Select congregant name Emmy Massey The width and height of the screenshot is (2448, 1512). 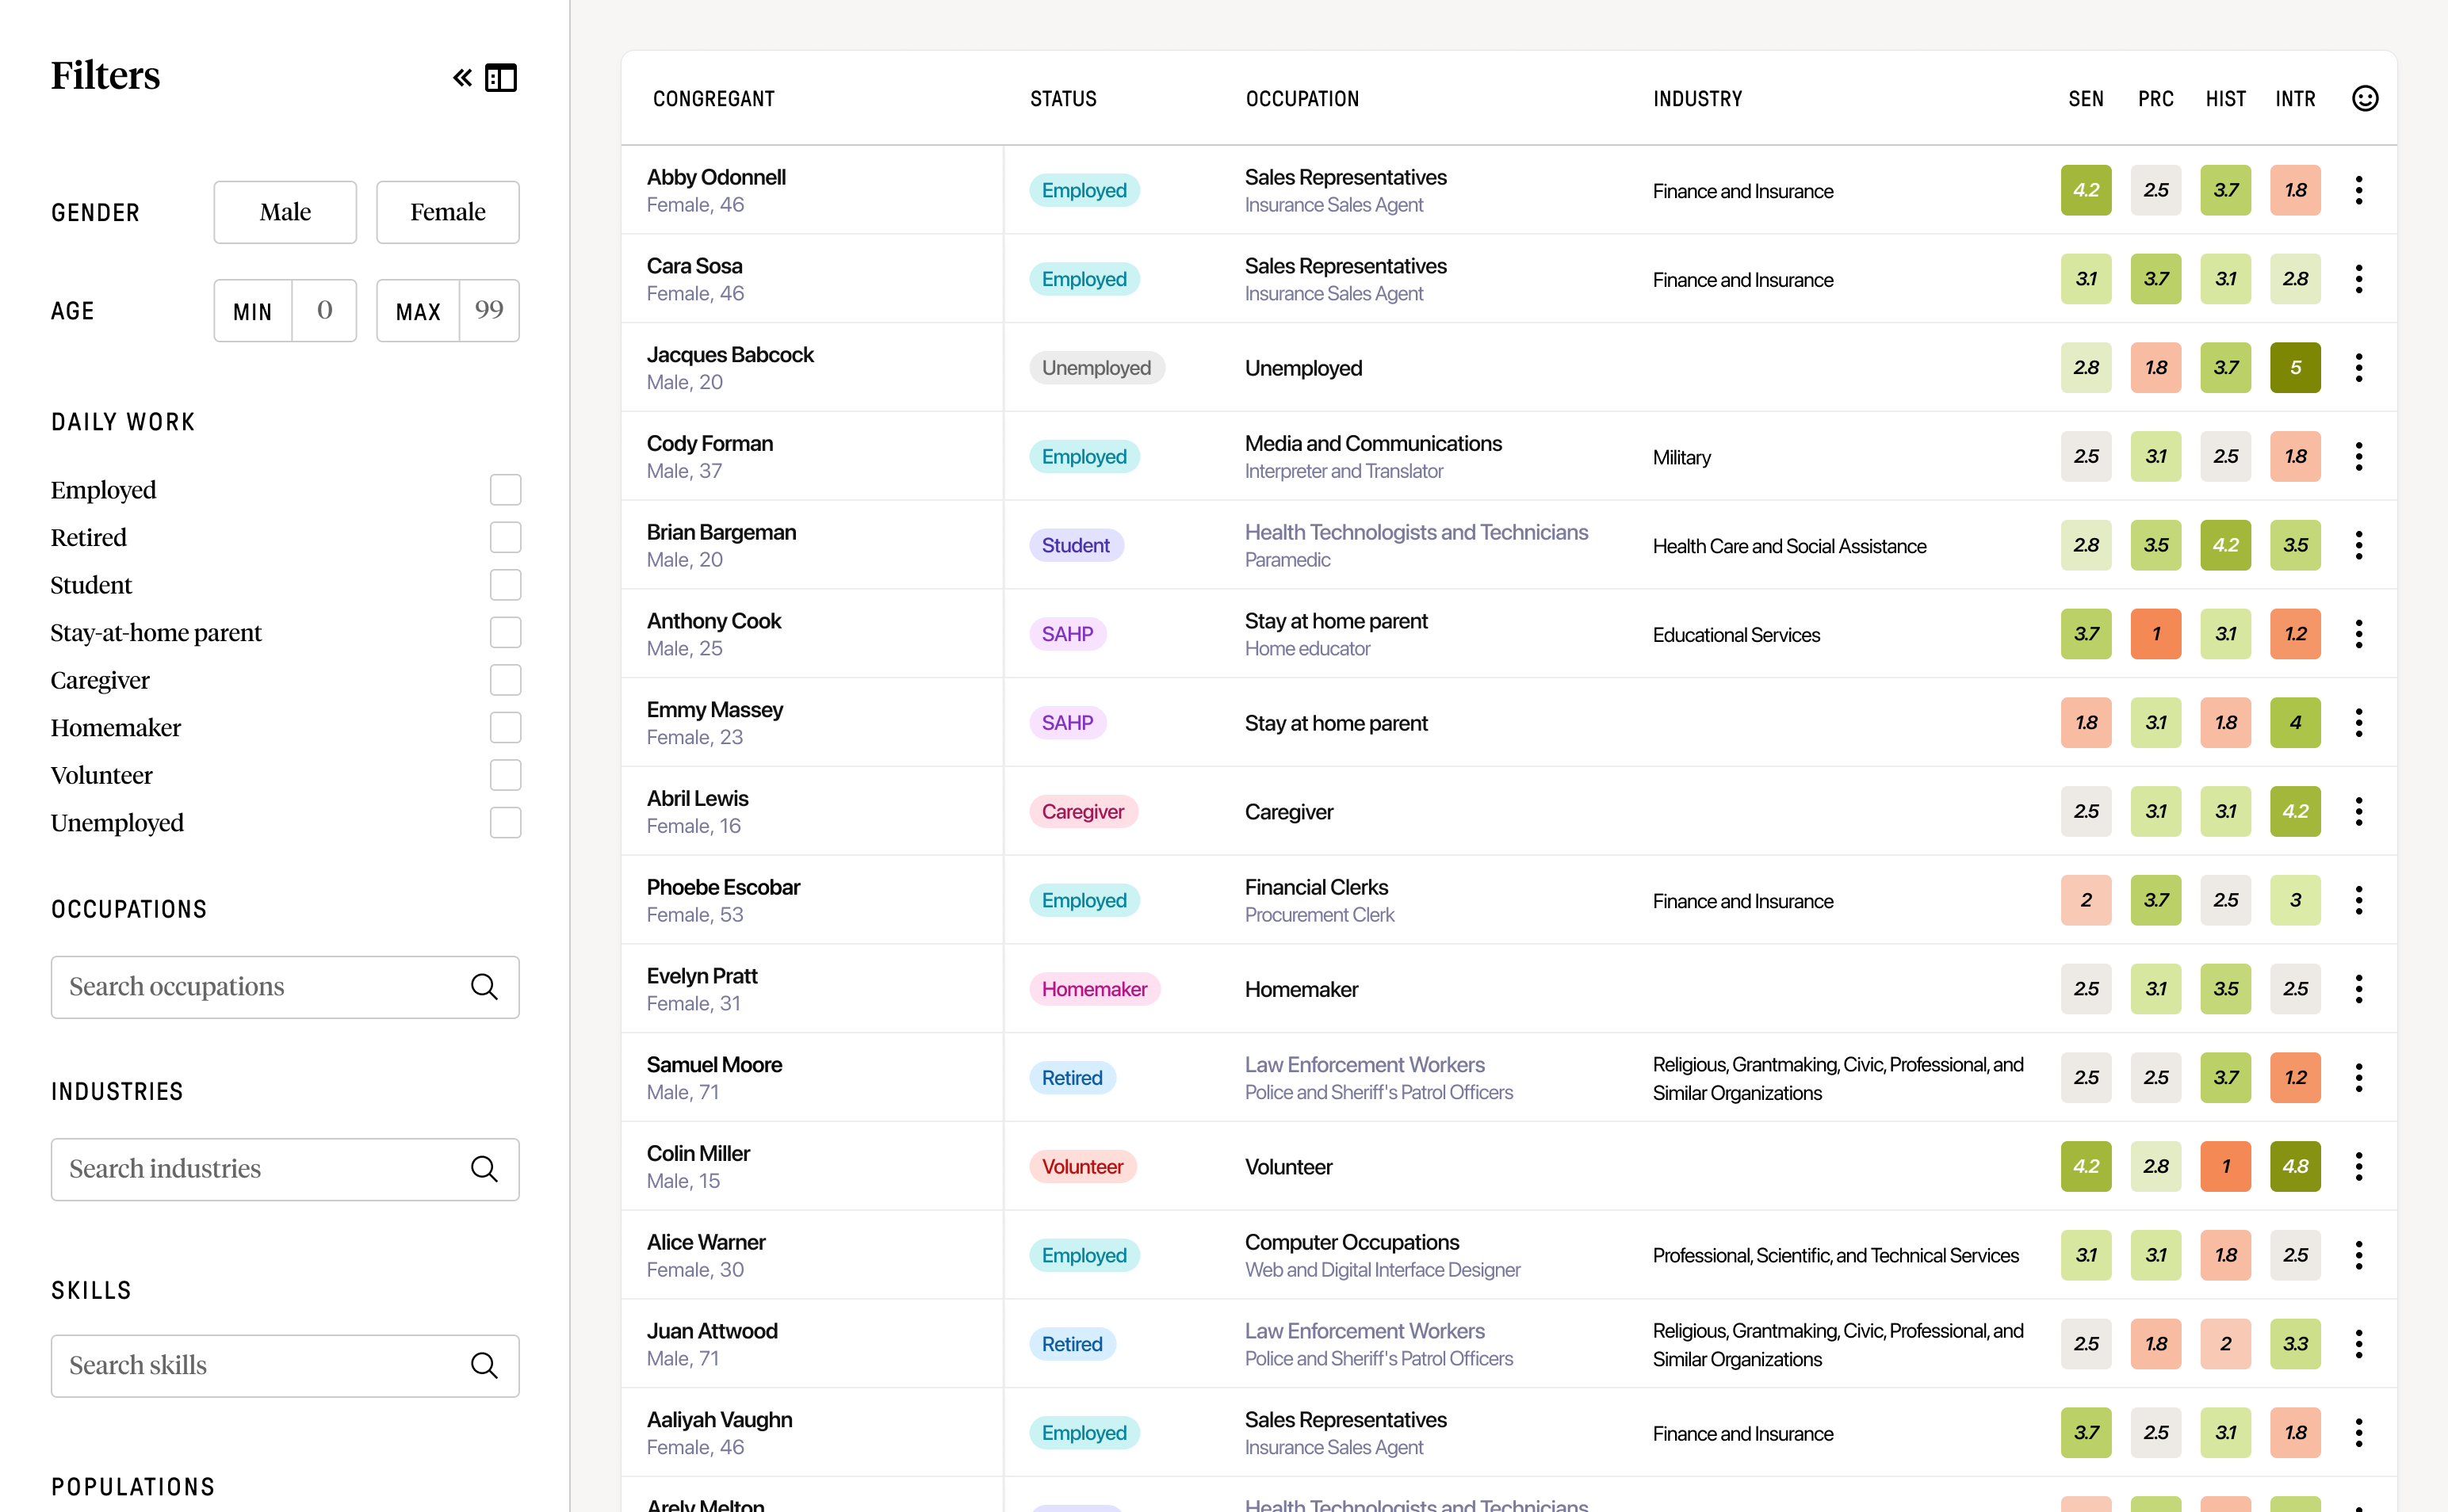[x=714, y=710]
